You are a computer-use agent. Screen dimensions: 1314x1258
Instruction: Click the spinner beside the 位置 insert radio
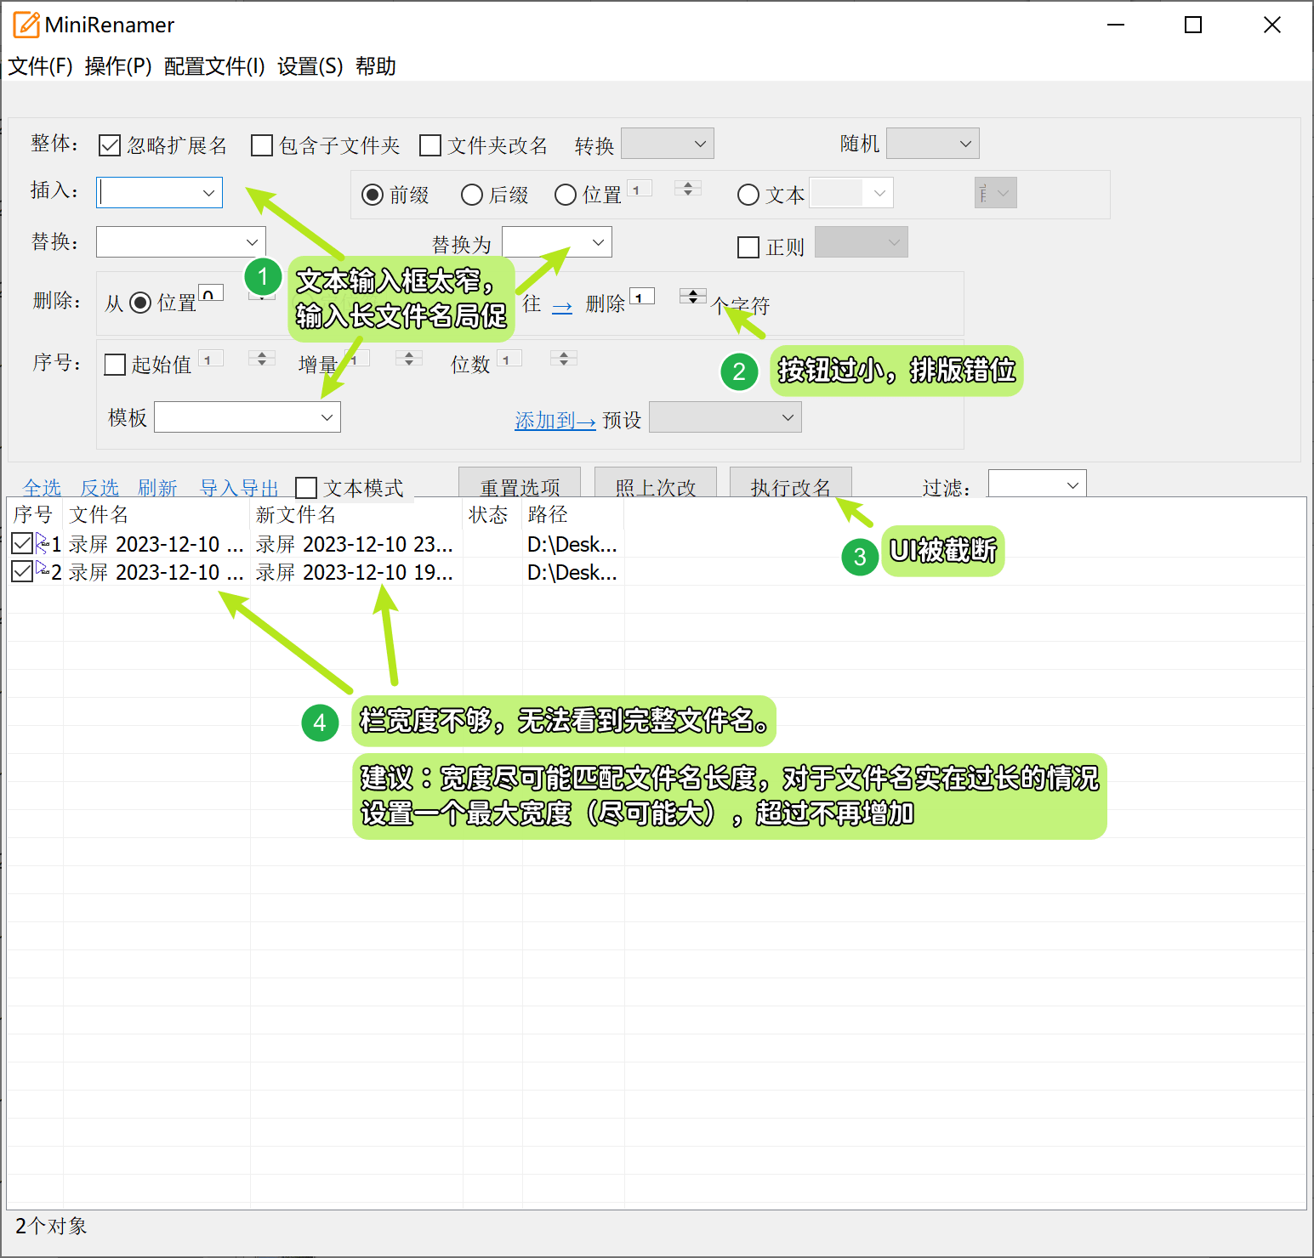tap(687, 189)
